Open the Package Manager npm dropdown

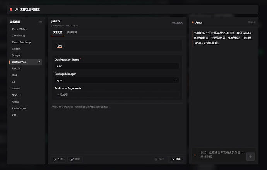pyautogui.click(x=117, y=80)
